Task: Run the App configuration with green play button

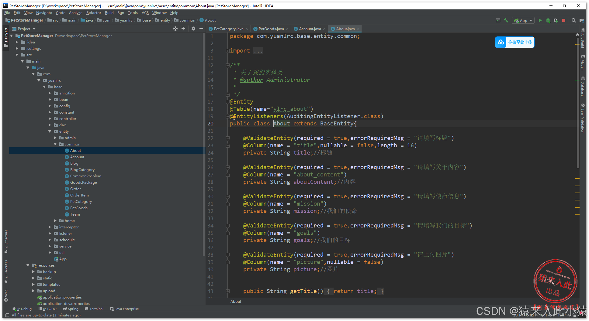Action: [540, 20]
